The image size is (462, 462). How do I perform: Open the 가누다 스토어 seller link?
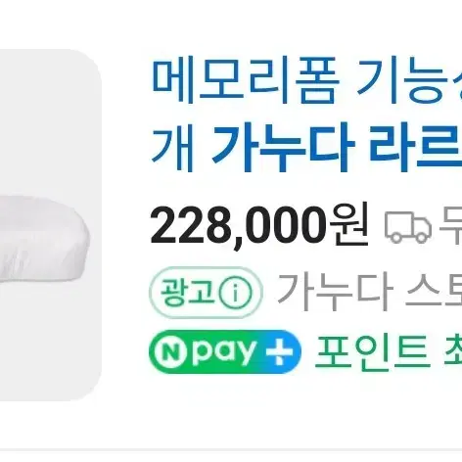point(370,293)
